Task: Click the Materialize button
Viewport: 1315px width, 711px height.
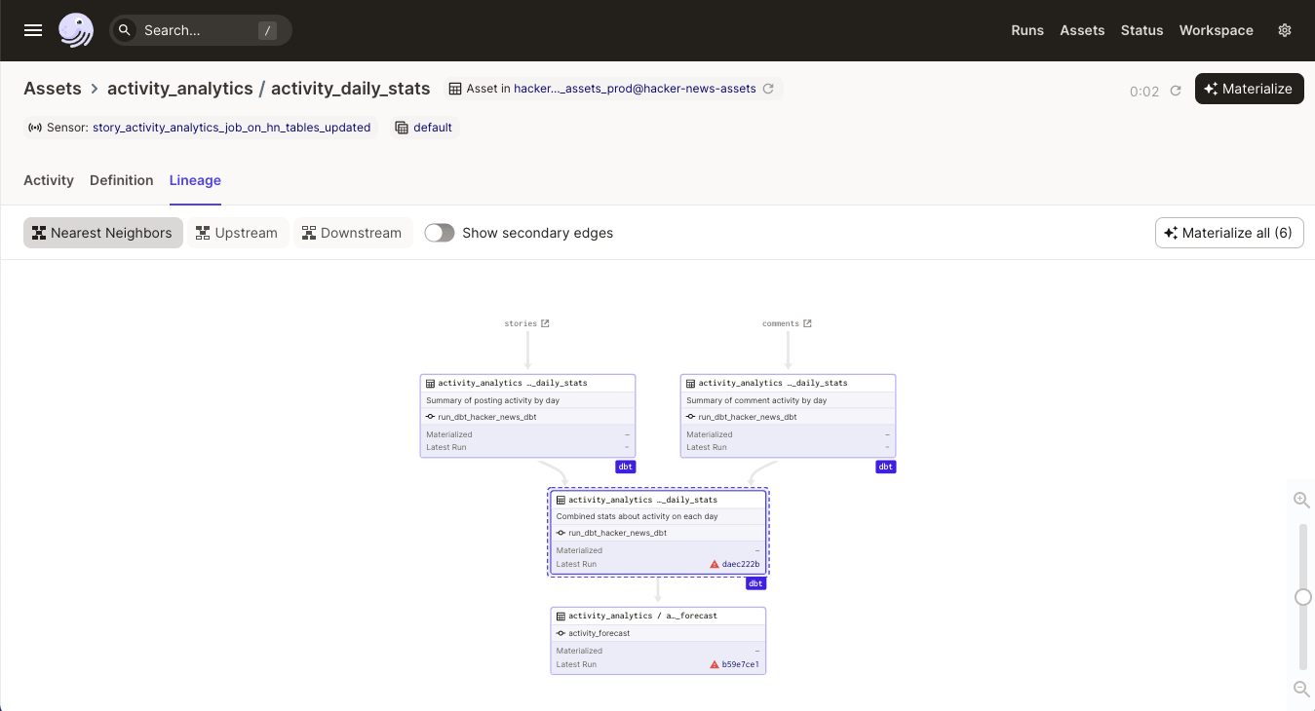Action: pos(1249,89)
